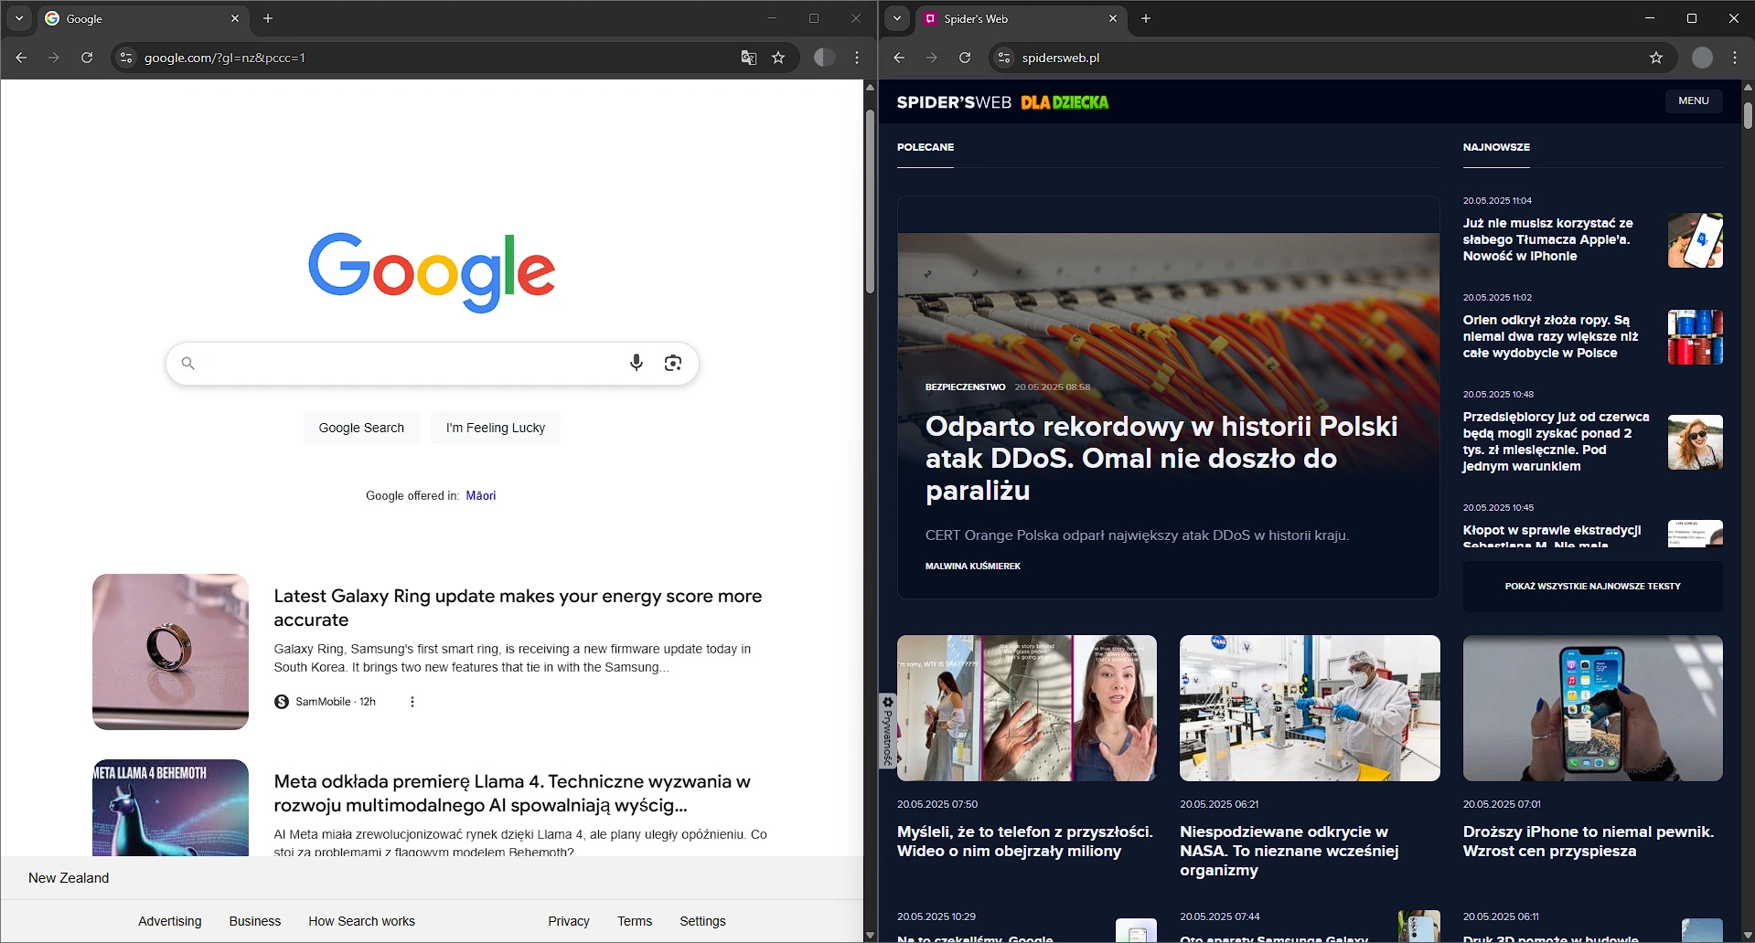Open the Droższy iPhone article thumbnail

(1592, 708)
